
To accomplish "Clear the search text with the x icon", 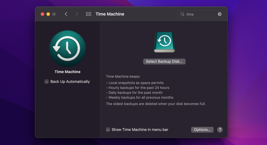I will coord(220,14).
